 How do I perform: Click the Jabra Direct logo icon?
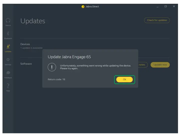coord(83,7)
